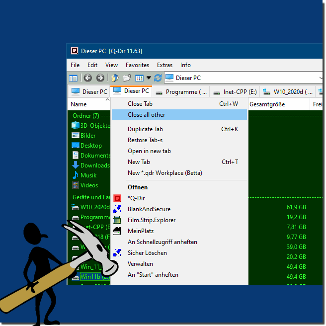Click the open folder toolbar icon
Screen dimensions: 326x326
click(x=127, y=78)
